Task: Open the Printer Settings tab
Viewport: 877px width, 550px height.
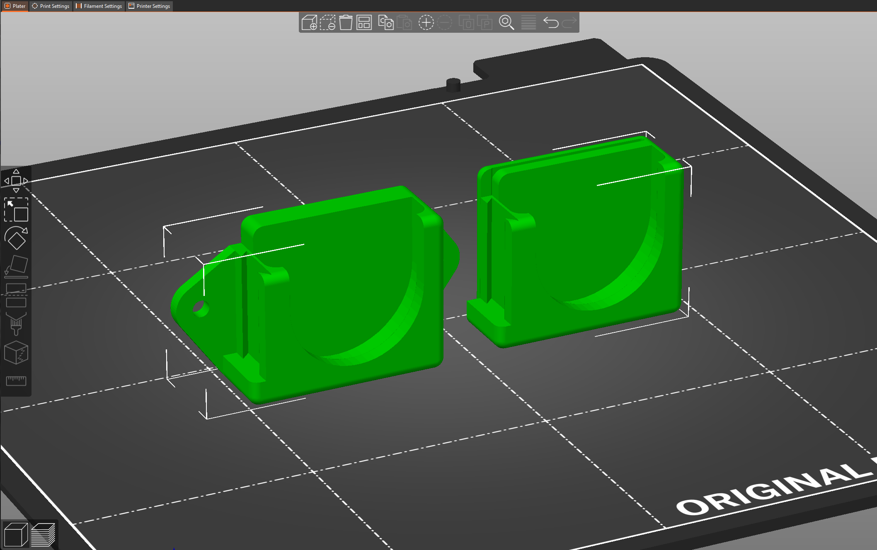Action: [149, 6]
